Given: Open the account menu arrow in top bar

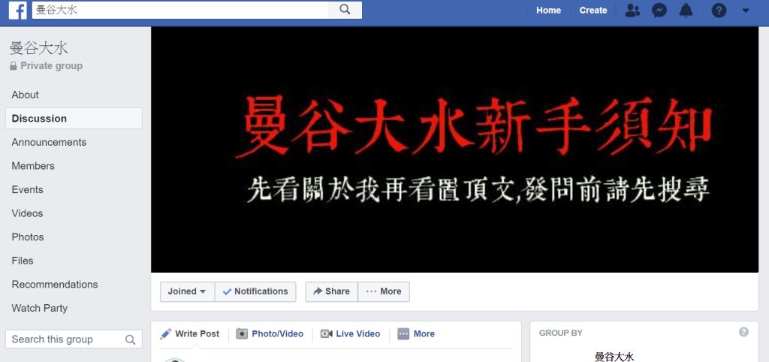Looking at the screenshot, I should (746, 11).
